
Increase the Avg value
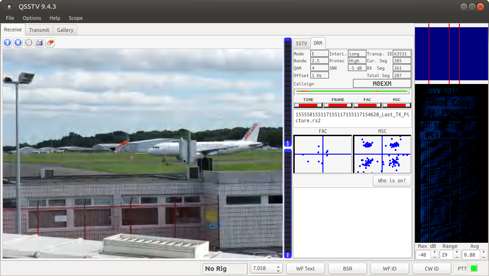483,252
